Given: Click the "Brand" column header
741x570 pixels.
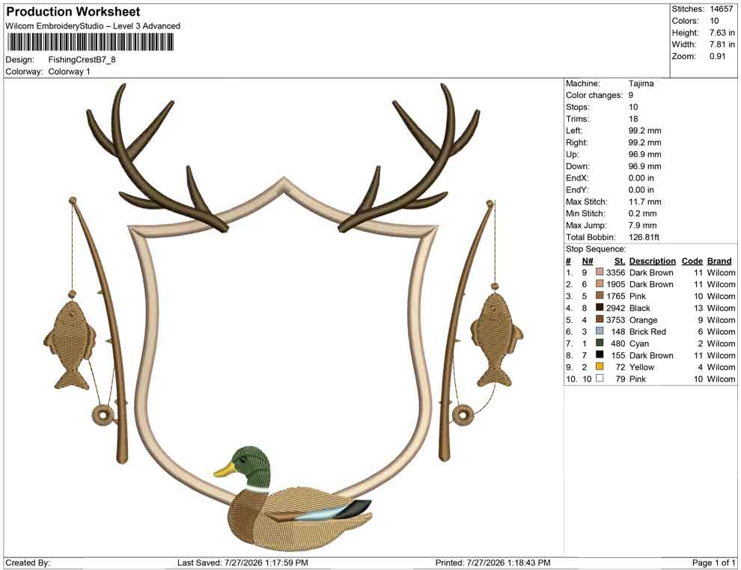Looking at the screenshot, I should [719, 260].
